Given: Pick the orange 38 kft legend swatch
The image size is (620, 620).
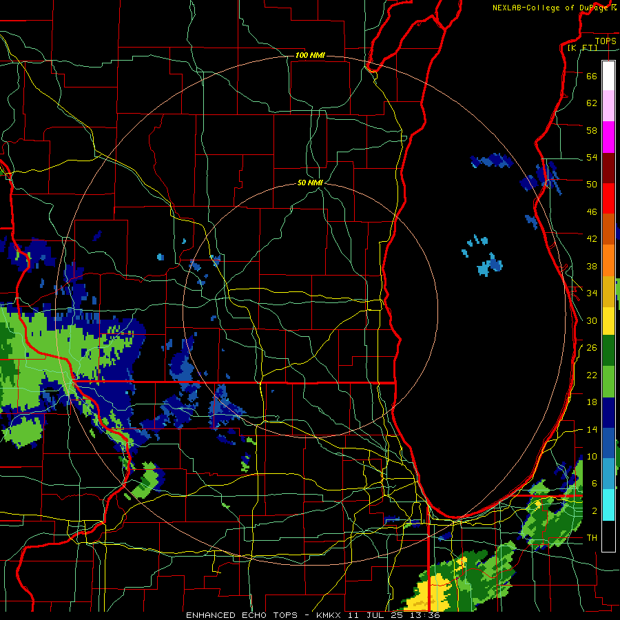Looking at the screenshot, I should coord(608,260).
